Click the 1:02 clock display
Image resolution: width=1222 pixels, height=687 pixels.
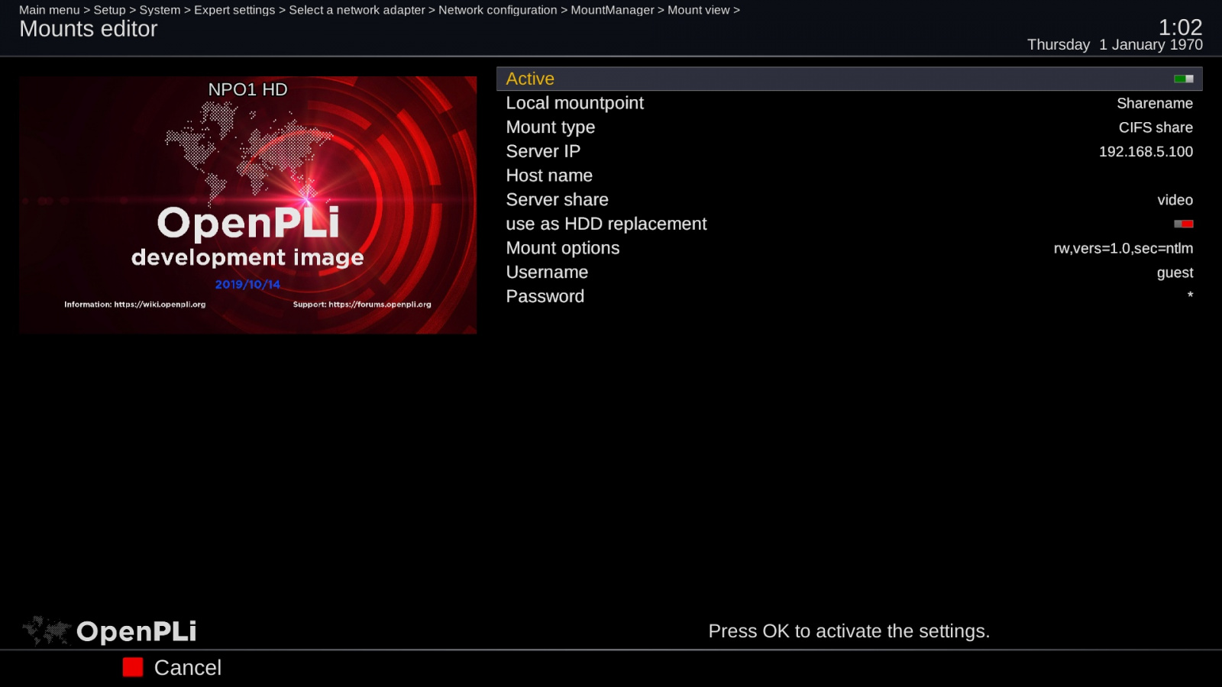click(1180, 27)
